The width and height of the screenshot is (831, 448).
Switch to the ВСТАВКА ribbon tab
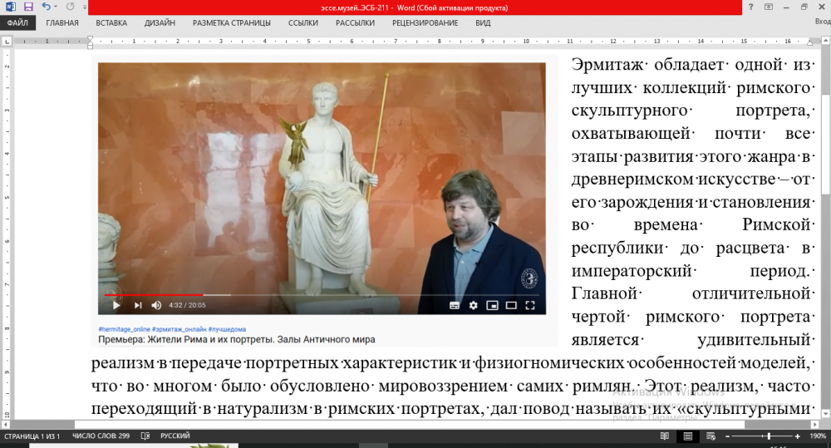click(111, 22)
